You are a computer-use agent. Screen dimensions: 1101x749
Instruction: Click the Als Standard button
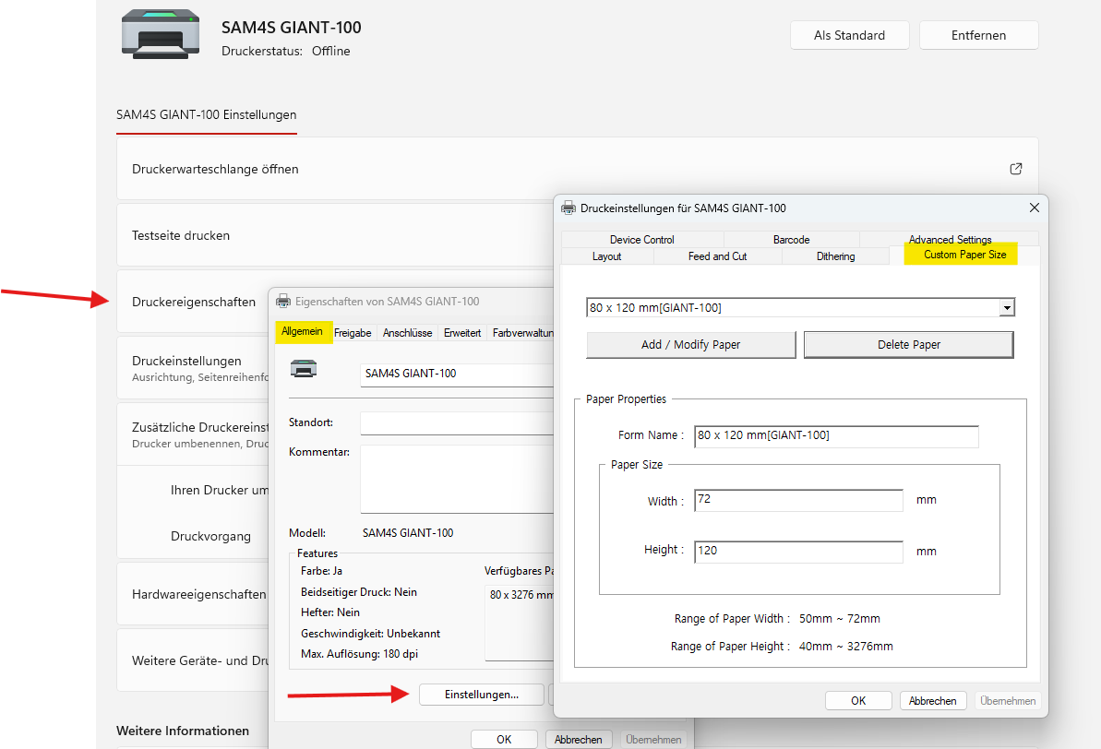pos(850,35)
